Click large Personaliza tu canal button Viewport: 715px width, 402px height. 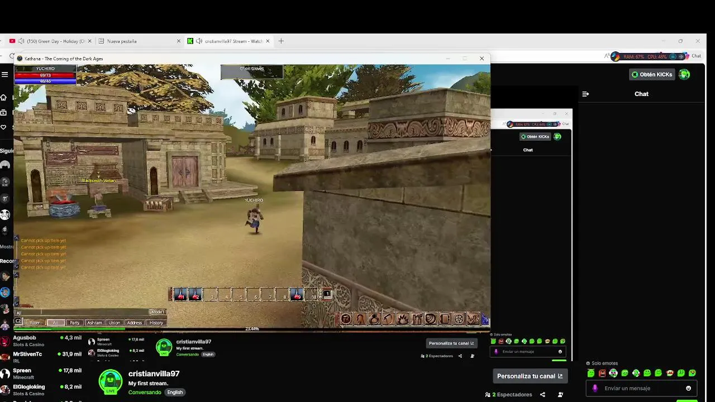point(530,376)
